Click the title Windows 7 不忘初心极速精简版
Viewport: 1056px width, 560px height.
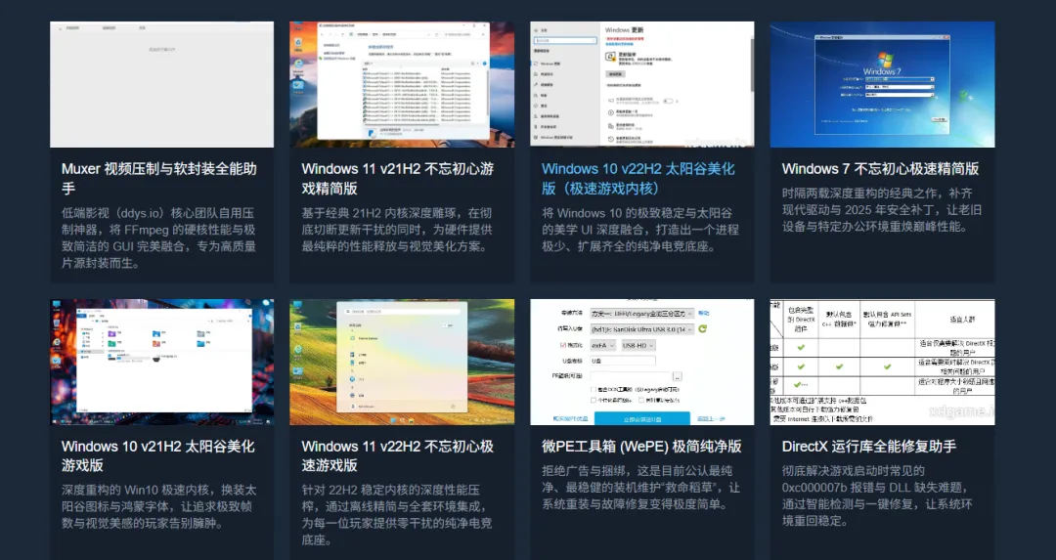[x=880, y=169]
